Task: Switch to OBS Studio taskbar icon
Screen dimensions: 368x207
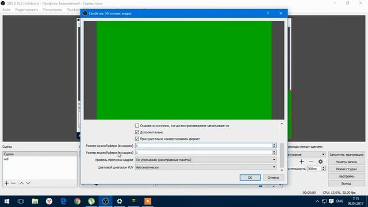Action: tap(105, 201)
